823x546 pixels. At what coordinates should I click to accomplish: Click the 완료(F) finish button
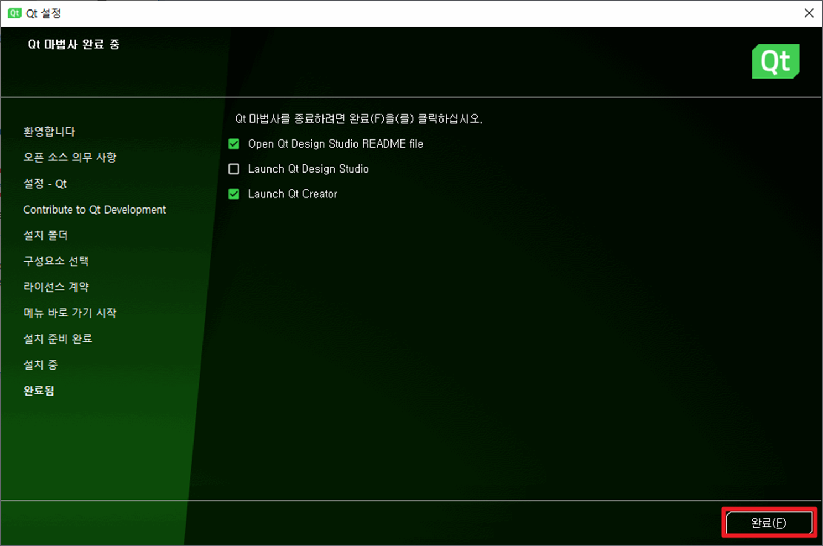pos(769,523)
